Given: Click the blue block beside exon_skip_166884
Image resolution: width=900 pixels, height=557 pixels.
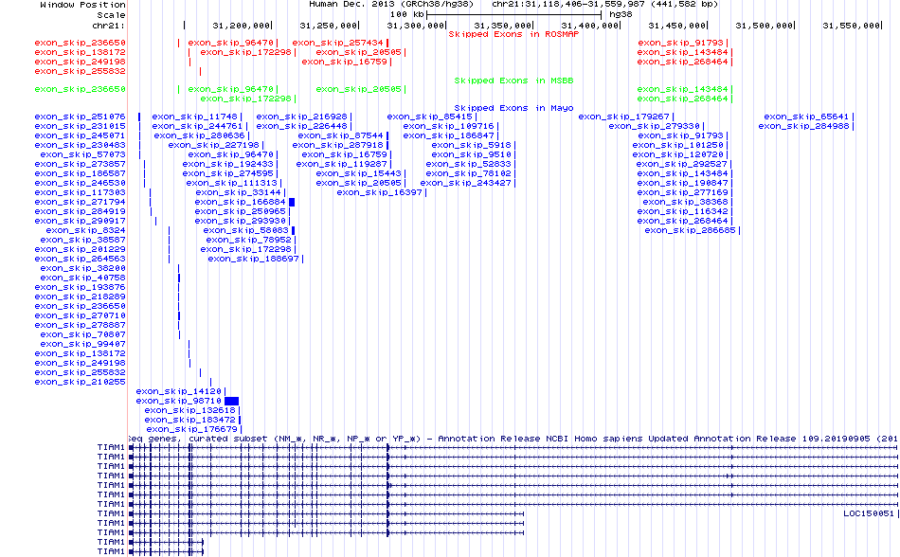Looking at the screenshot, I should click(x=293, y=202).
